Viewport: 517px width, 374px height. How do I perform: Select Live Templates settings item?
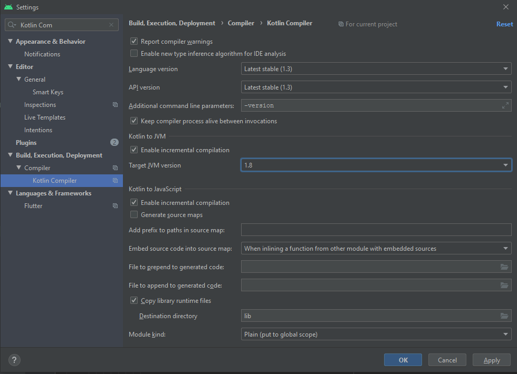[x=45, y=117]
